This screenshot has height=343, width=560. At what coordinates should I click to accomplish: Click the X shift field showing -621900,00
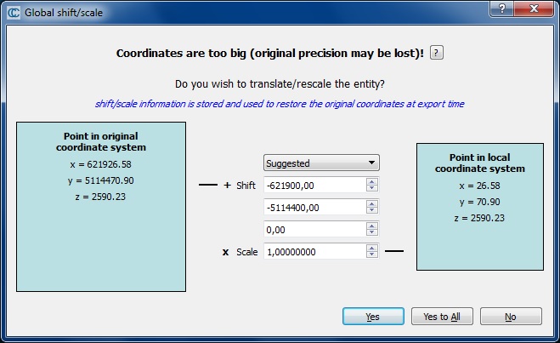click(313, 185)
